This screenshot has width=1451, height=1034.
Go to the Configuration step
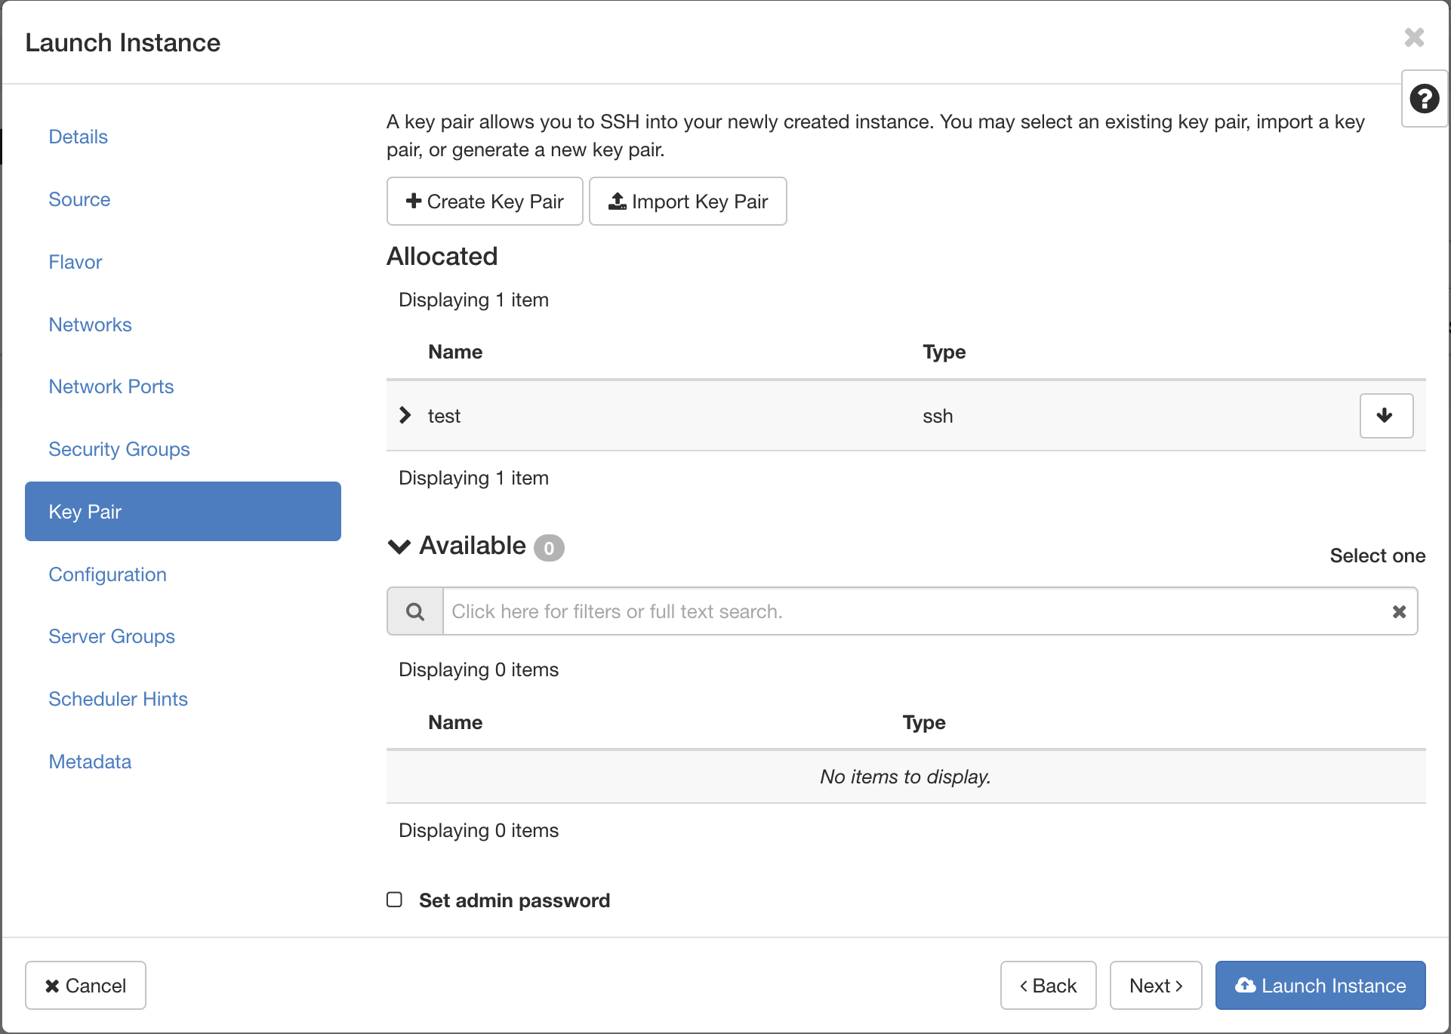(108, 574)
